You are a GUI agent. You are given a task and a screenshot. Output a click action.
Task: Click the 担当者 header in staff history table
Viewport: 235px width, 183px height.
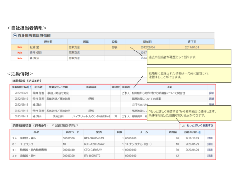point(48,42)
